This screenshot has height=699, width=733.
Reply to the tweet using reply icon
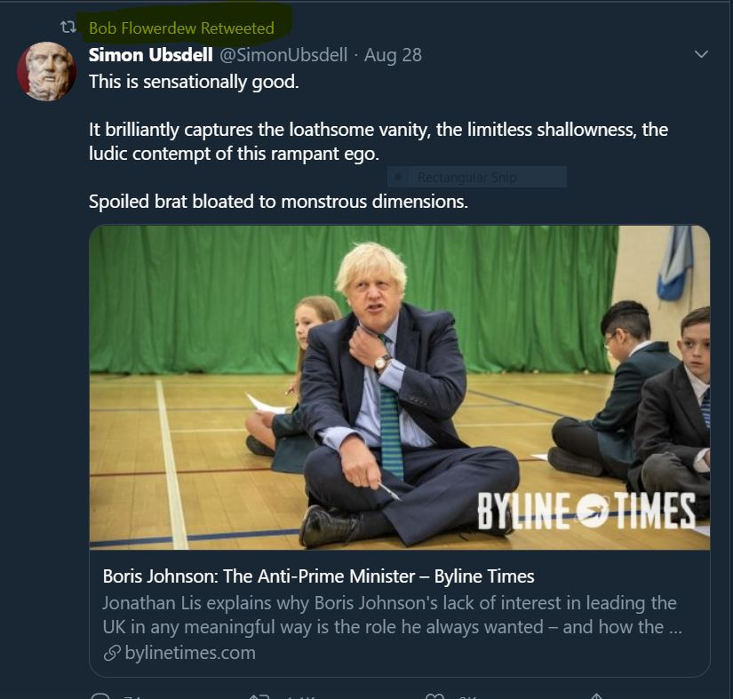100,695
